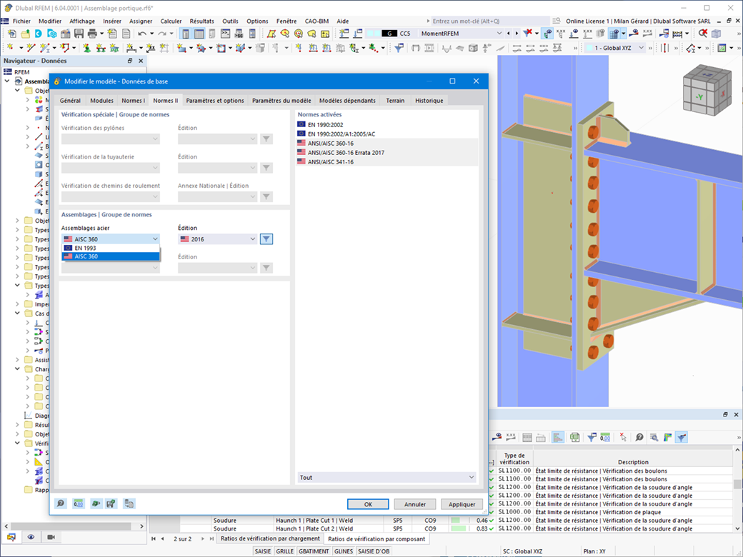The height and width of the screenshot is (557, 743).
Task: Click the open-model folder icon
Action: pyautogui.click(x=25, y=33)
